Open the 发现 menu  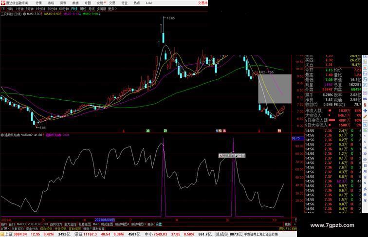pyautogui.click(x=100, y=3)
